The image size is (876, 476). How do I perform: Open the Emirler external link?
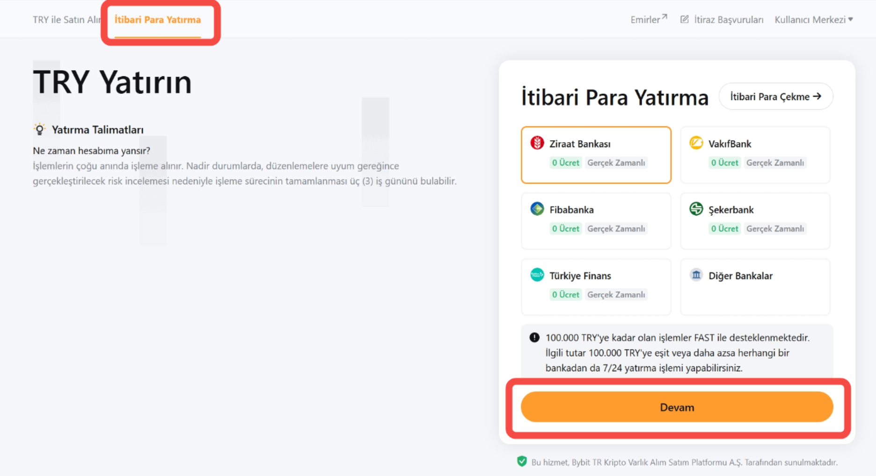click(649, 19)
